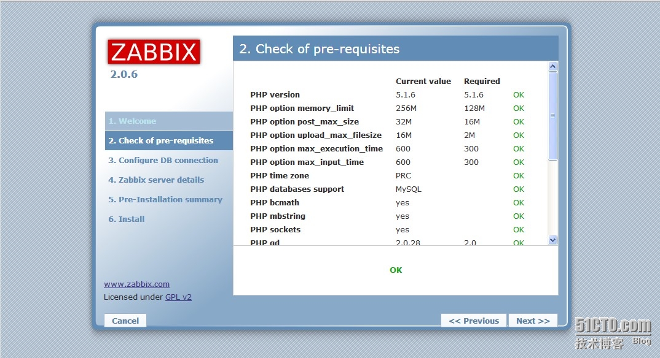Open step 3. Configure DB connection
This screenshot has width=660, height=358.
tap(163, 161)
